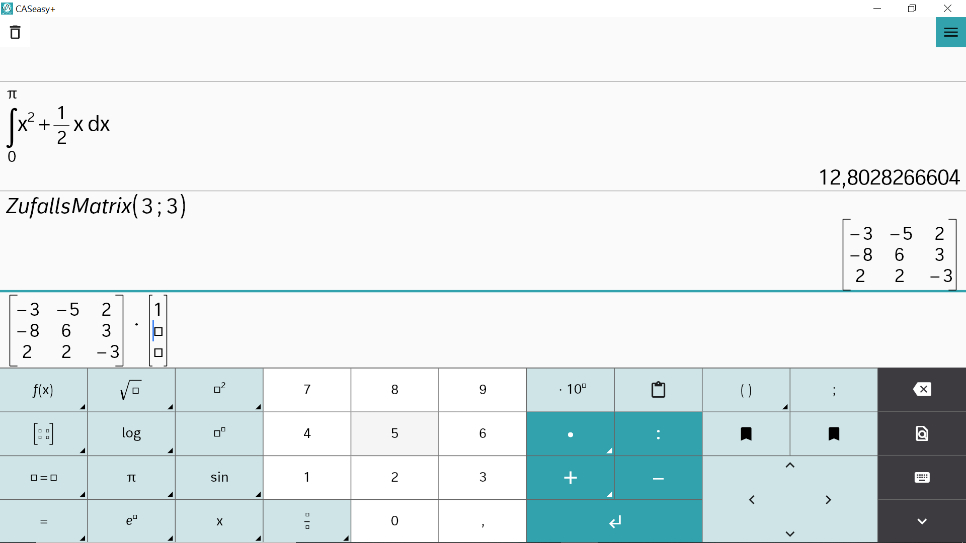This screenshot has height=543, width=966.
Task: Select the ZufallsMatrix(3;3) history entry
Action: (96, 206)
